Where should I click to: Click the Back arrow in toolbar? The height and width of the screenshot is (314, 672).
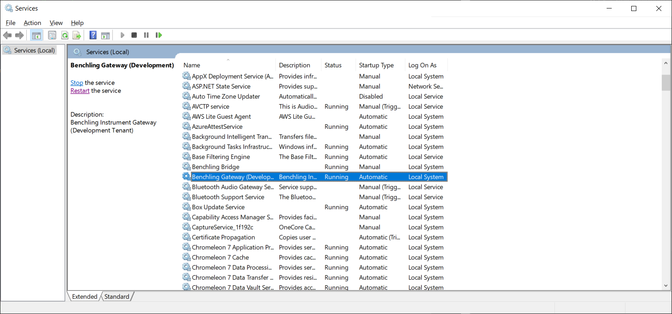click(x=7, y=35)
